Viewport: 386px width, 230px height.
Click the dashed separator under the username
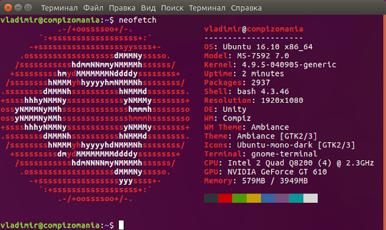pos(253,38)
